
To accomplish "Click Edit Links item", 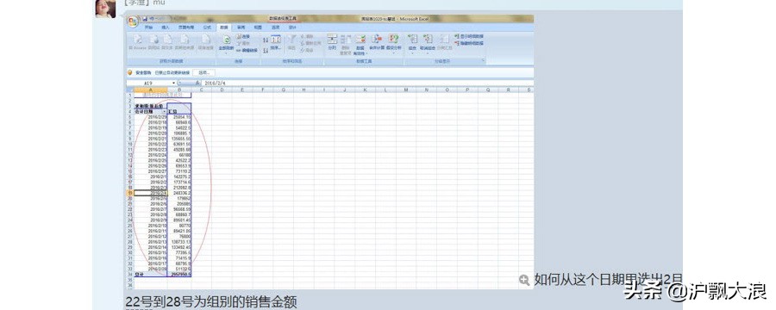I will [247, 50].
